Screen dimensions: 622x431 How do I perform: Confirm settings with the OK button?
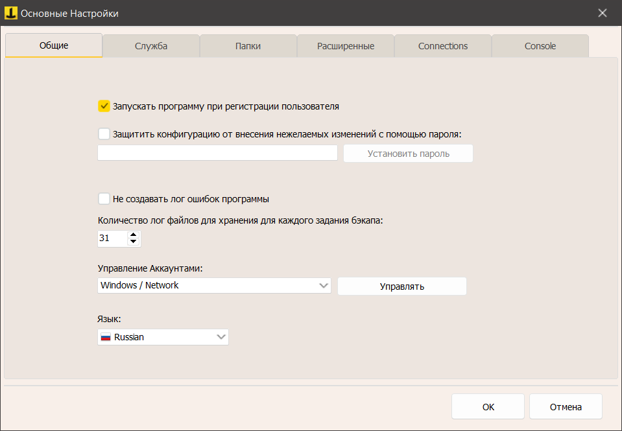(x=488, y=407)
